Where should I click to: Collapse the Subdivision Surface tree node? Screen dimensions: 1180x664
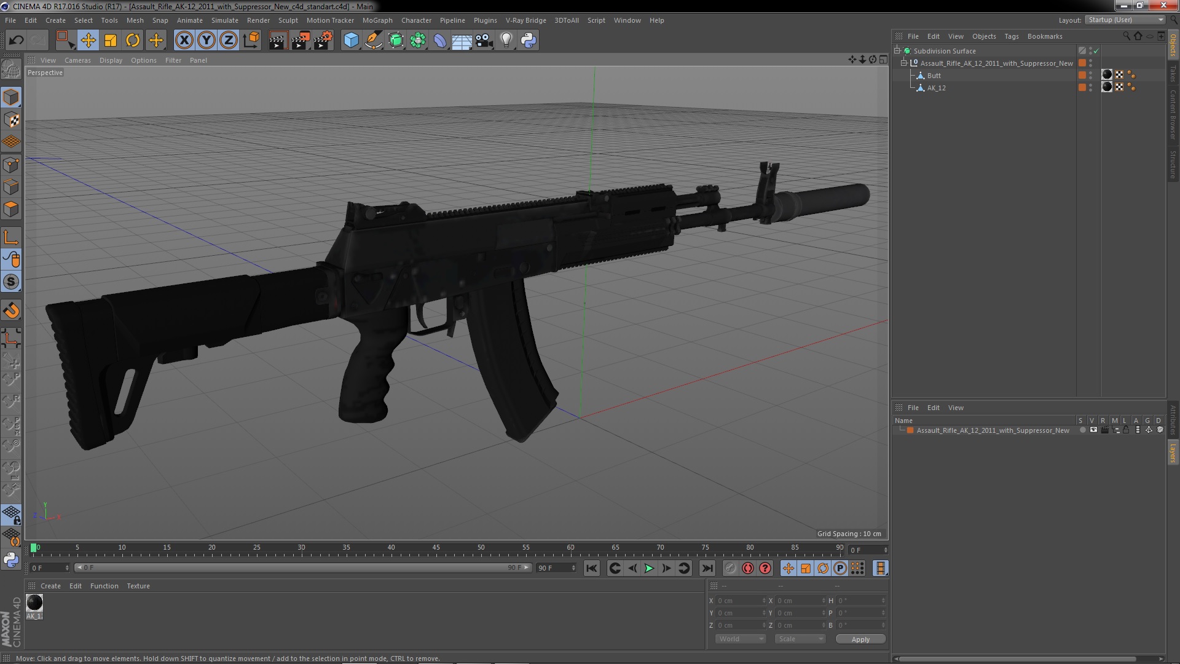point(897,51)
